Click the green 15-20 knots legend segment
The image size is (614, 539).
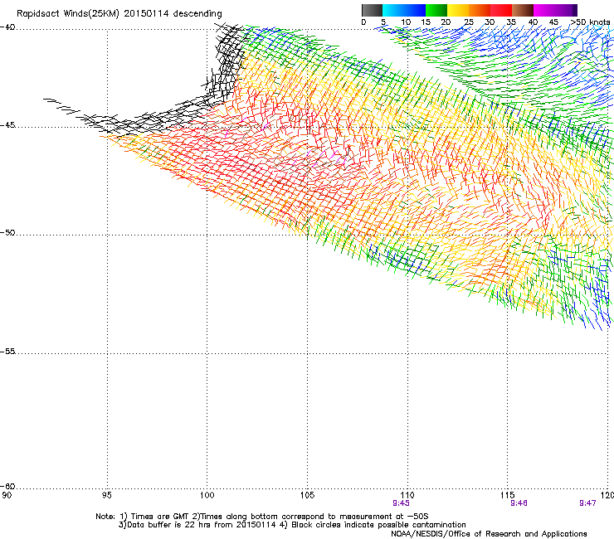click(436, 10)
